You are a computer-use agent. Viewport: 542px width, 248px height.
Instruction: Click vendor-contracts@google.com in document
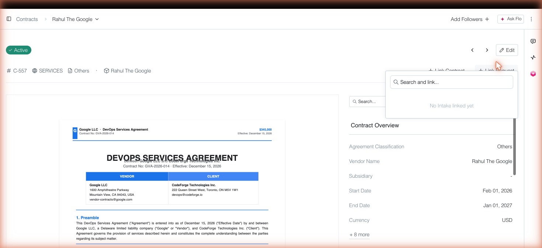point(111,199)
